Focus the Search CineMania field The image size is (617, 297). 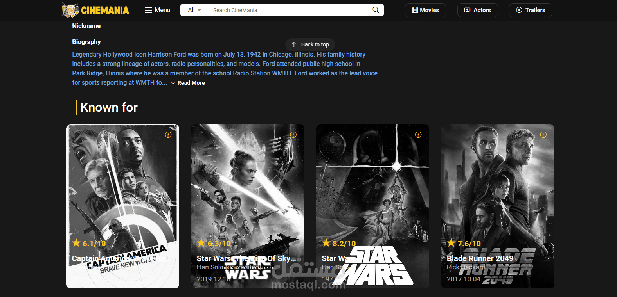289,10
